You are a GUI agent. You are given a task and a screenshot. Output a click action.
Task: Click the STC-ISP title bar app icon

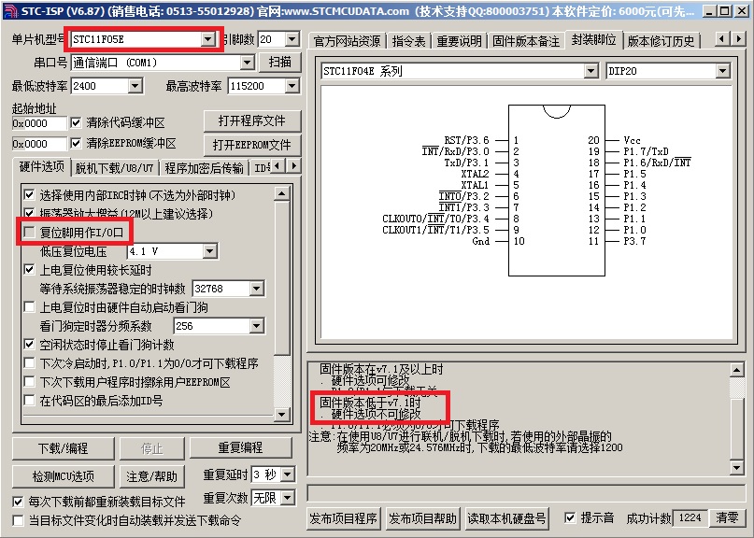[10, 10]
